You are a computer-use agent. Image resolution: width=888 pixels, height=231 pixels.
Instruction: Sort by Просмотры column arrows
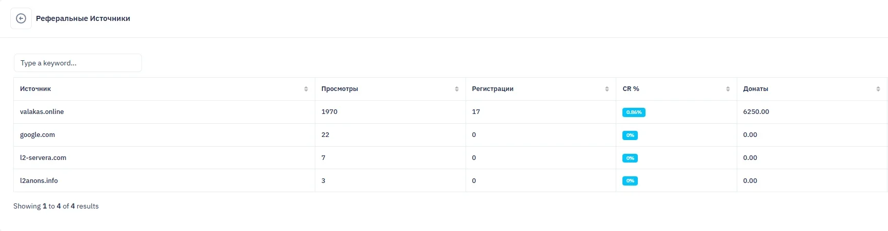pos(457,89)
